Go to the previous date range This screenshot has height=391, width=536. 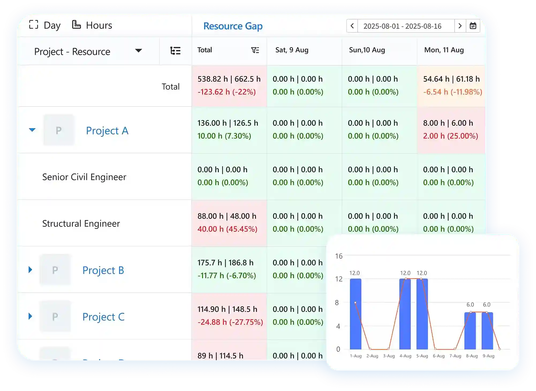(352, 26)
